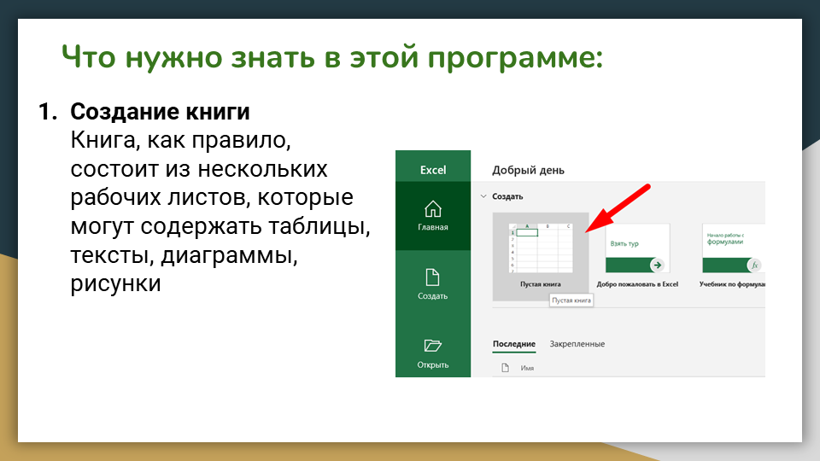The width and height of the screenshot is (820, 461).
Task: Collapse the Создать section chevron
Action: pos(483,196)
